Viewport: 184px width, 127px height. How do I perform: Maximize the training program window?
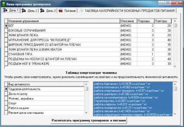click(168, 3)
